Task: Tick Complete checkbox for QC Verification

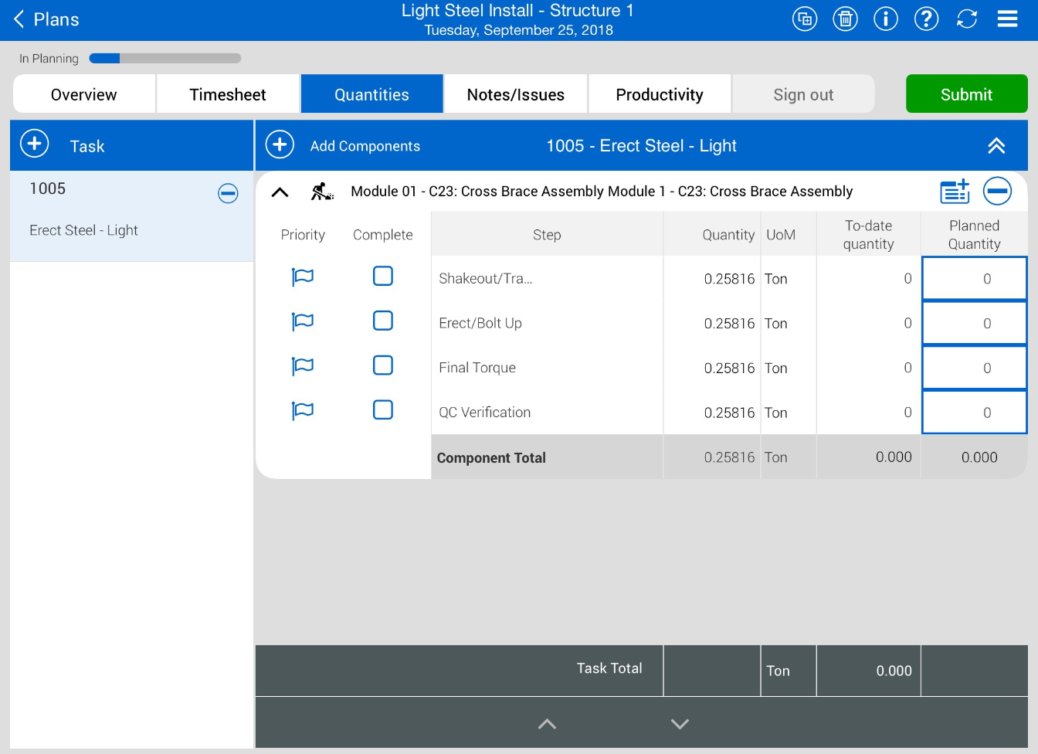Action: (x=383, y=410)
